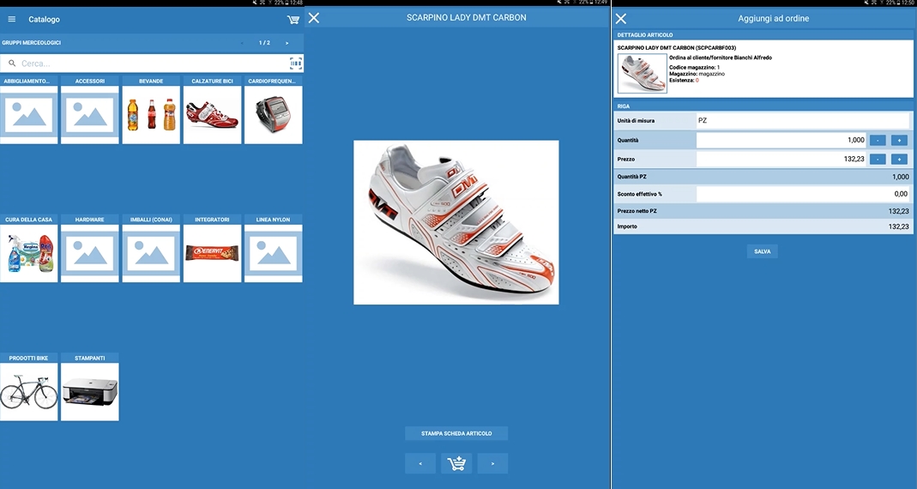Select the page indicator 1 / 2
The image size is (917, 489).
pyautogui.click(x=264, y=43)
